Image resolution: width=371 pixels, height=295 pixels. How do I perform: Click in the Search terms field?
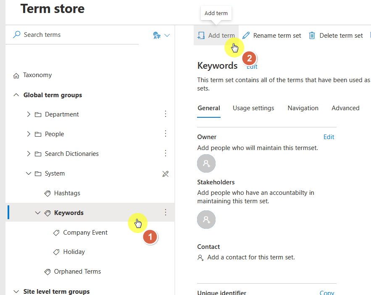tap(72, 35)
